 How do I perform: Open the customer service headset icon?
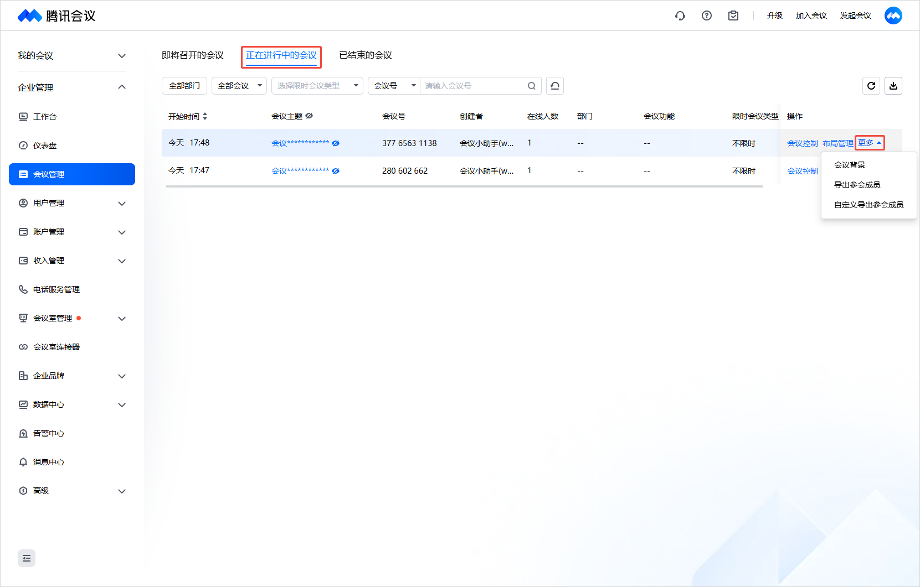[680, 15]
